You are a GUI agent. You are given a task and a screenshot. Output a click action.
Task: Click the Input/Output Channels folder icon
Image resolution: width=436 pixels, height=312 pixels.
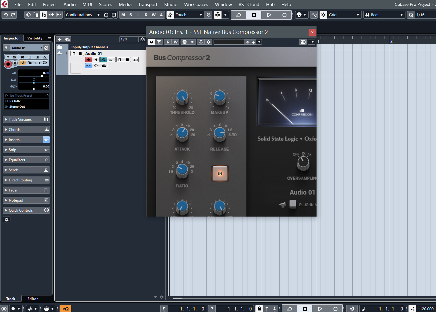60,47
